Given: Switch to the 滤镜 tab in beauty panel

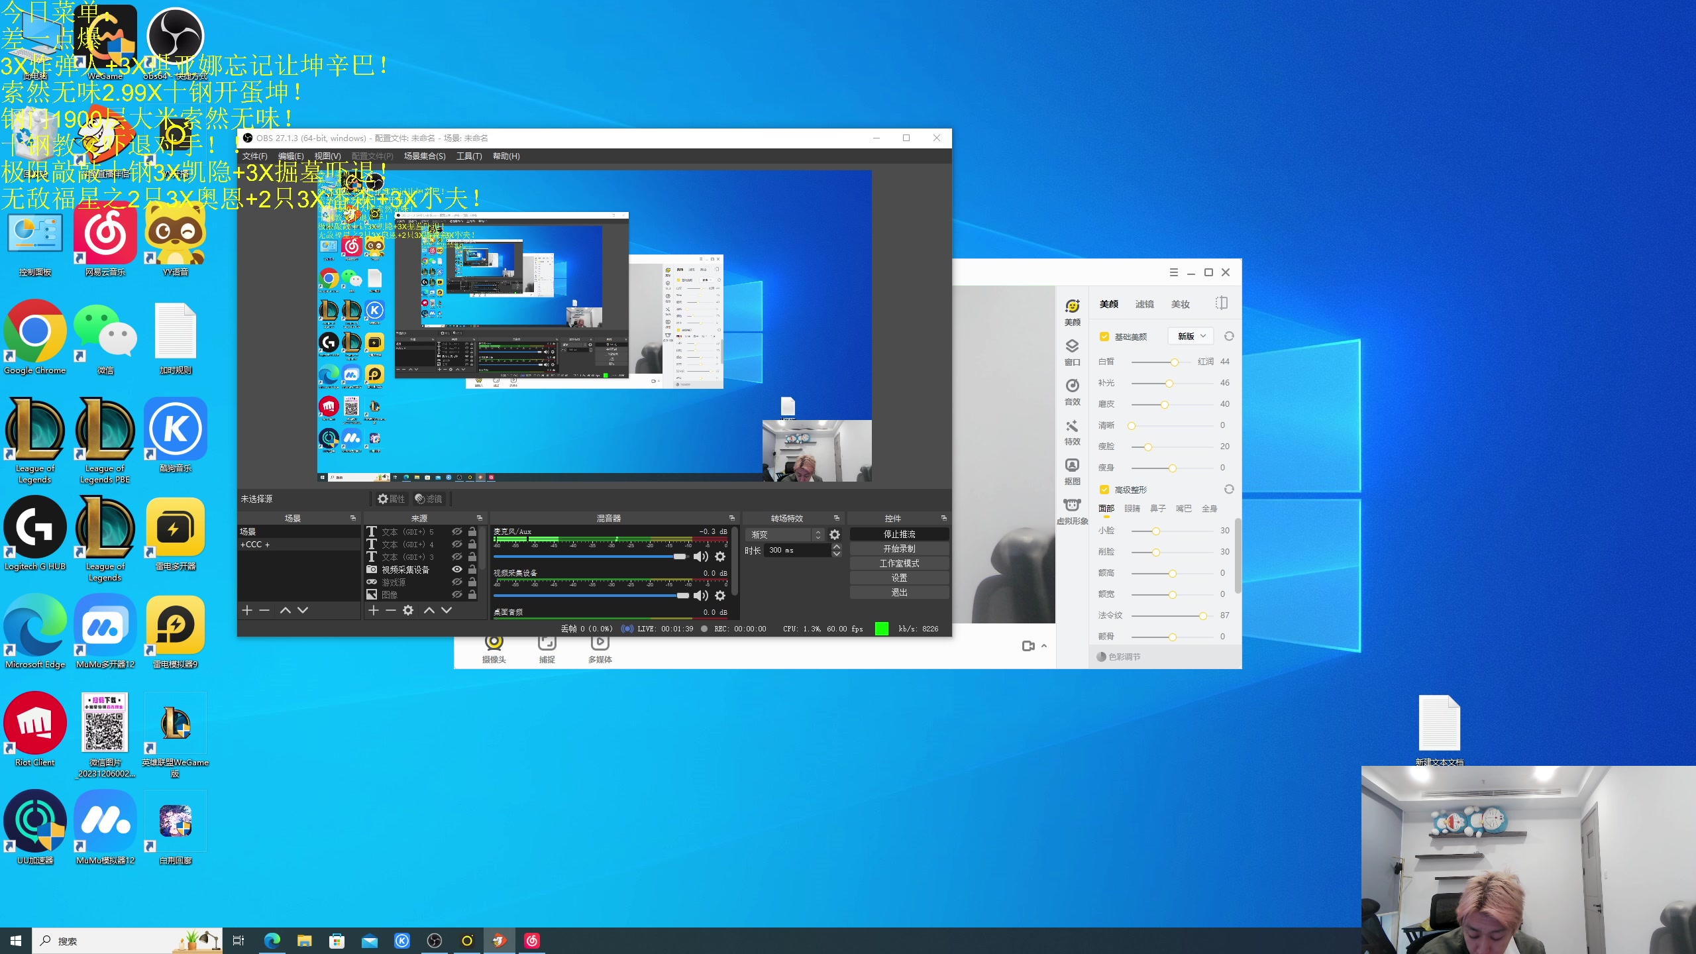Looking at the screenshot, I should [x=1144, y=304].
